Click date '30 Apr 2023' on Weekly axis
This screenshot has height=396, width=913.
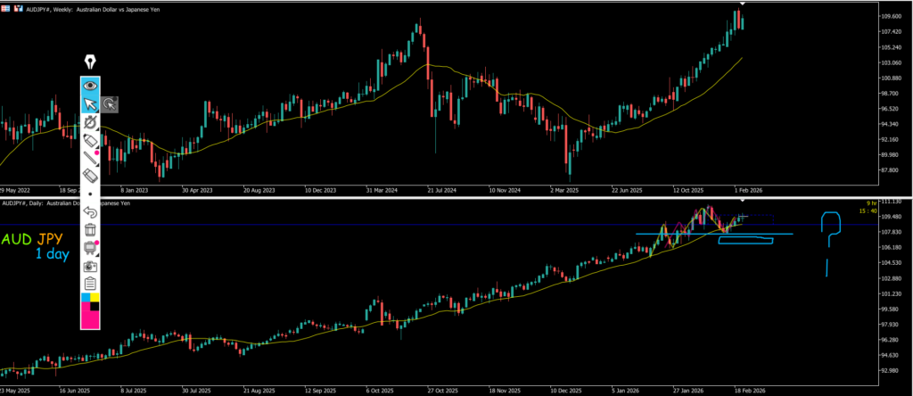coord(197,190)
